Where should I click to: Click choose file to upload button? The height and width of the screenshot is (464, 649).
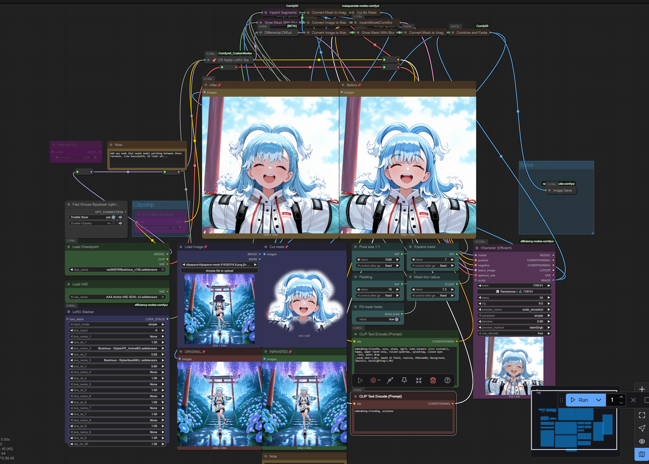click(219, 271)
